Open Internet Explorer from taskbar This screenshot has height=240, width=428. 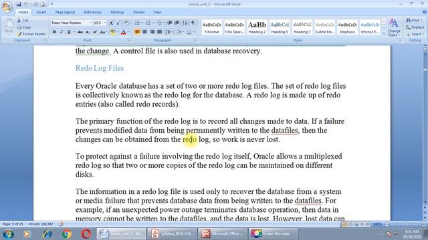click(x=47, y=234)
